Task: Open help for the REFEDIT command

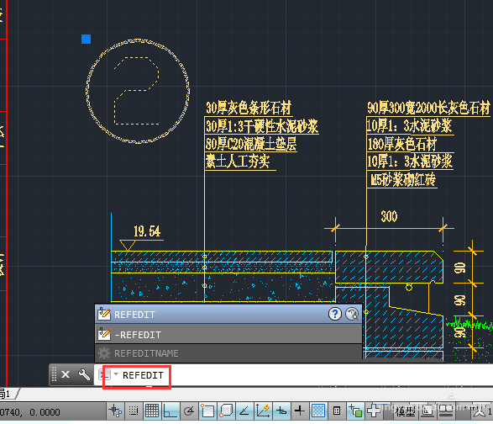Action: [335, 314]
